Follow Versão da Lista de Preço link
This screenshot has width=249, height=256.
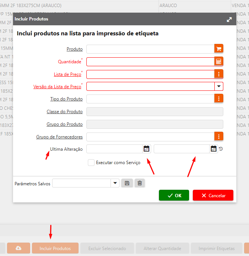pyautogui.click(x=57, y=87)
